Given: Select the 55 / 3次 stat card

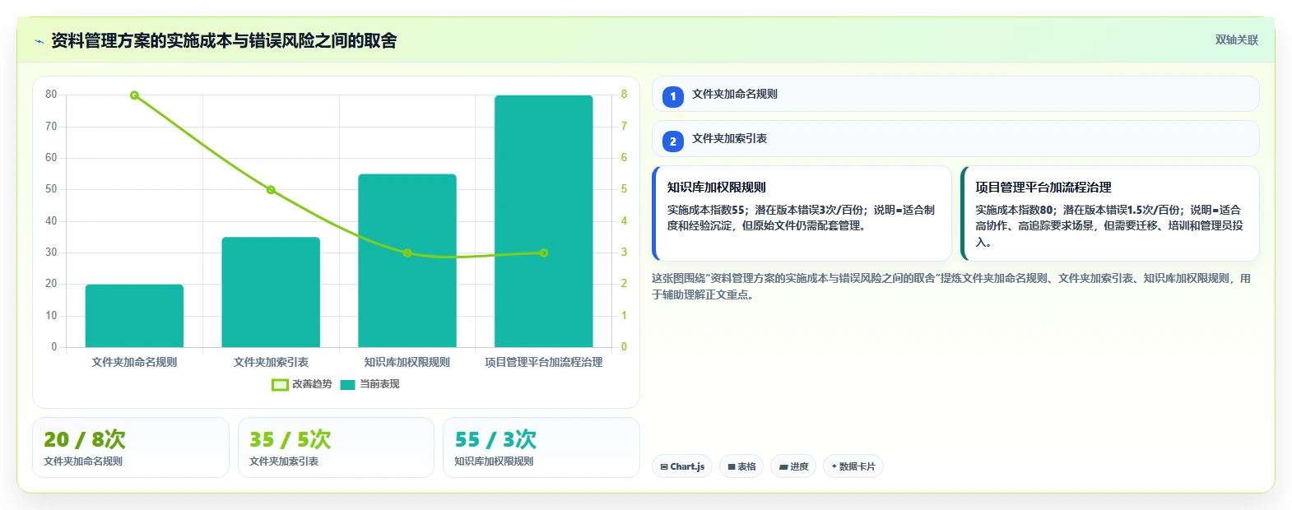Looking at the screenshot, I should tap(541, 447).
